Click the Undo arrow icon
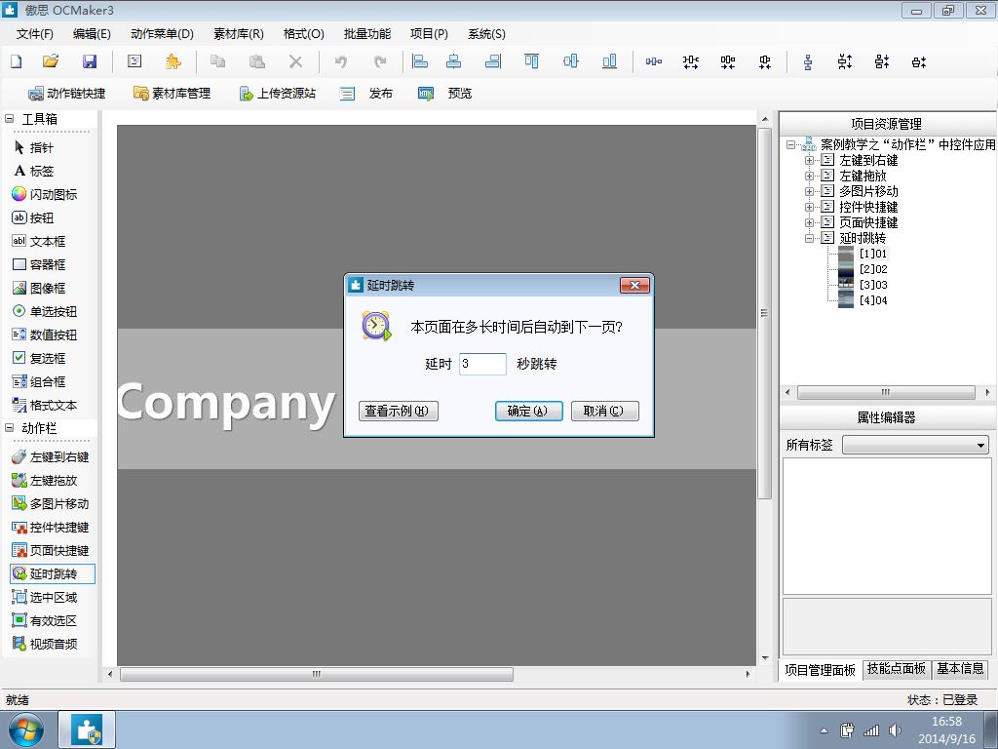 point(340,61)
